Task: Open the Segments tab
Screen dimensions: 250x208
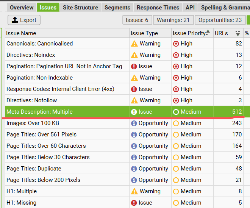Action: pyautogui.click(x=117, y=8)
